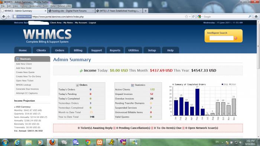Open the URL history dropdown arrow

click(190, 17)
